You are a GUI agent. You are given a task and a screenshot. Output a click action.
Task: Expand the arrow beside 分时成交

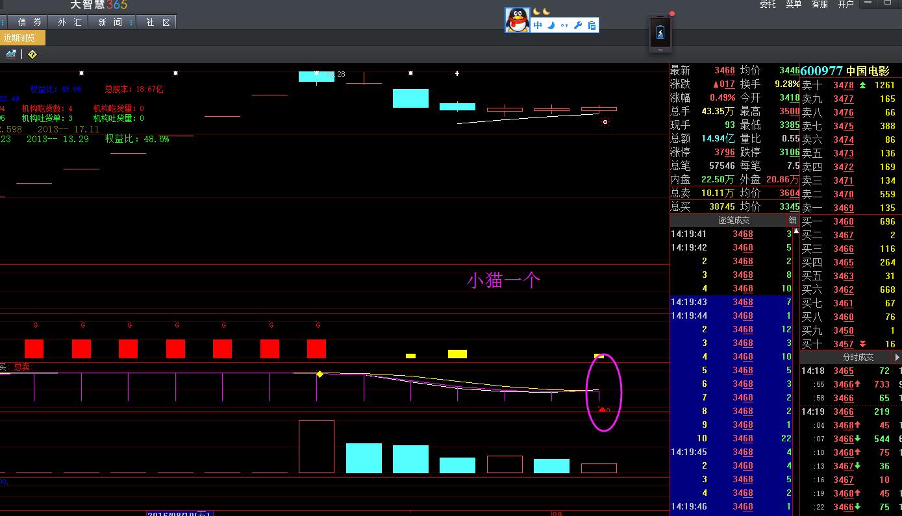tap(897, 357)
